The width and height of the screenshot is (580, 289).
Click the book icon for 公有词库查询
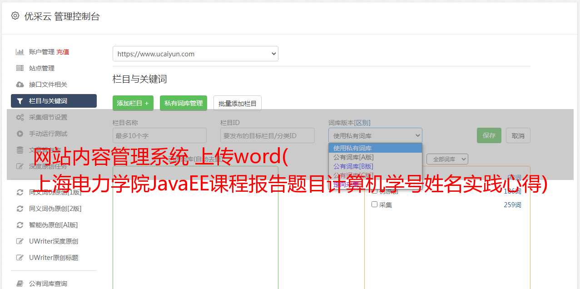20,284
